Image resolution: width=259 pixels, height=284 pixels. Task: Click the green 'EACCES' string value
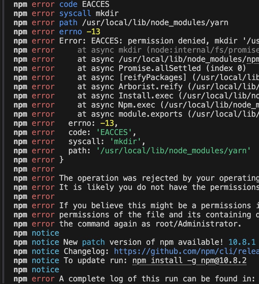[114, 132]
